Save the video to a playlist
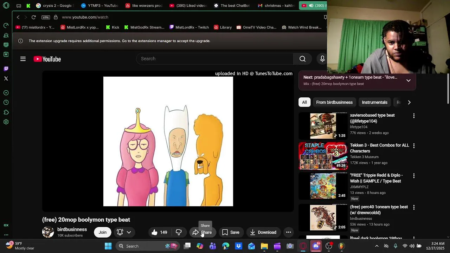Screen dimensions: 450x253 (x=231, y=232)
